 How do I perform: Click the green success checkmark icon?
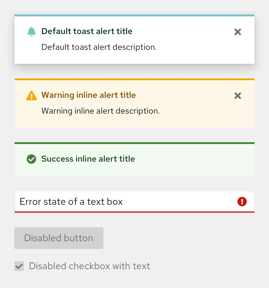click(x=31, y=159)
